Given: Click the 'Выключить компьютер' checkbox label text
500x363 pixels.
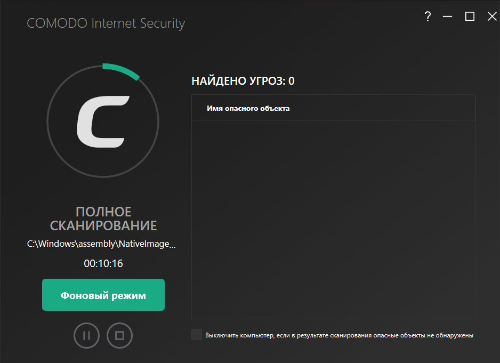Looking at the screenshot, I should click(339, 335).
